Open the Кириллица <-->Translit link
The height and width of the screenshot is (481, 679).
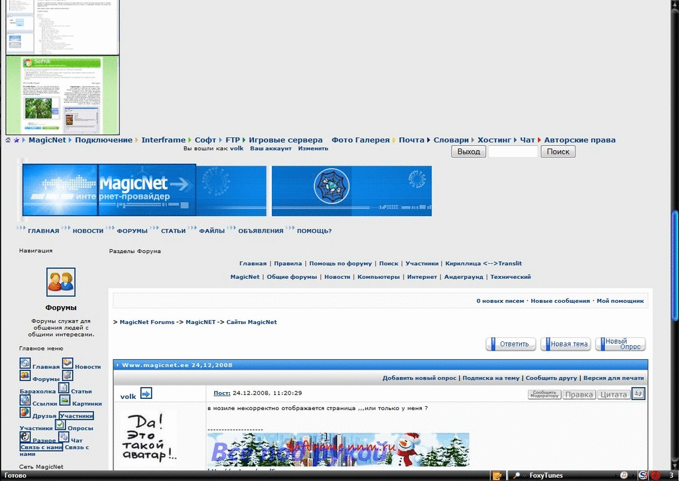[x=483, y=264]
